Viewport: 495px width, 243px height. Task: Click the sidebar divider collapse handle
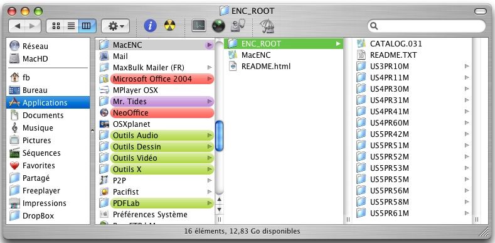(92, 131)
